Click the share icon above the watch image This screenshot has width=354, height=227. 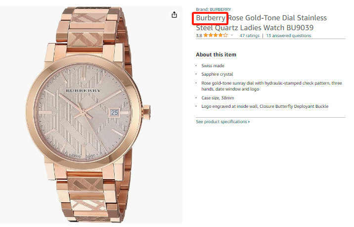[x=174, y=15]
